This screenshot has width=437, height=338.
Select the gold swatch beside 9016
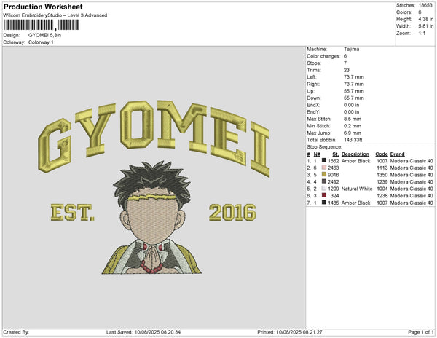pos(324,174)
